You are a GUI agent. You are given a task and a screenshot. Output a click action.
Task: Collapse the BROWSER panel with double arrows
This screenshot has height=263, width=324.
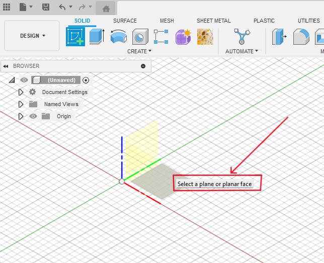6,66
